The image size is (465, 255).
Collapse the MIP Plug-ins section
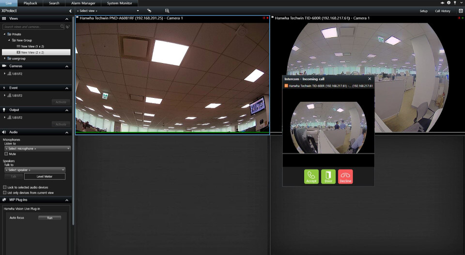pos(67,200)
